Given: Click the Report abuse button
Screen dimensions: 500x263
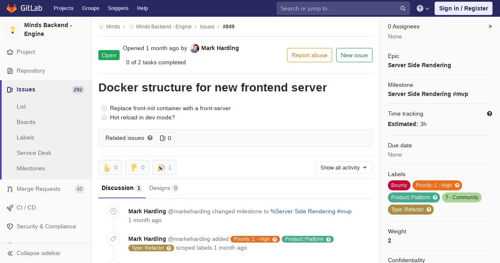Looking at the screenshot, I should pos(310,55).
